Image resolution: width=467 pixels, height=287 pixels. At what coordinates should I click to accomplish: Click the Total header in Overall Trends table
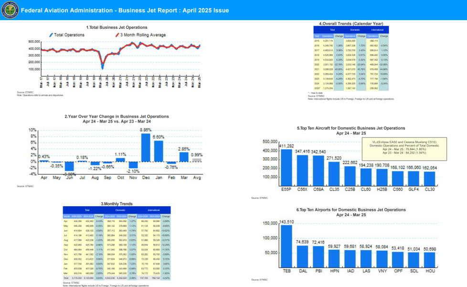319,30
